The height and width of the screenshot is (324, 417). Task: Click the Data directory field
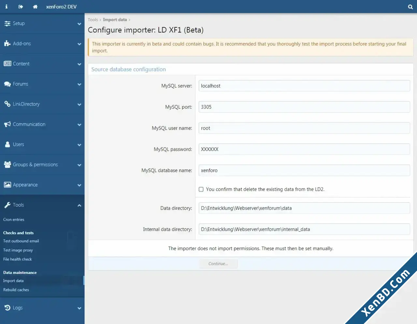[x=304, y=208]
